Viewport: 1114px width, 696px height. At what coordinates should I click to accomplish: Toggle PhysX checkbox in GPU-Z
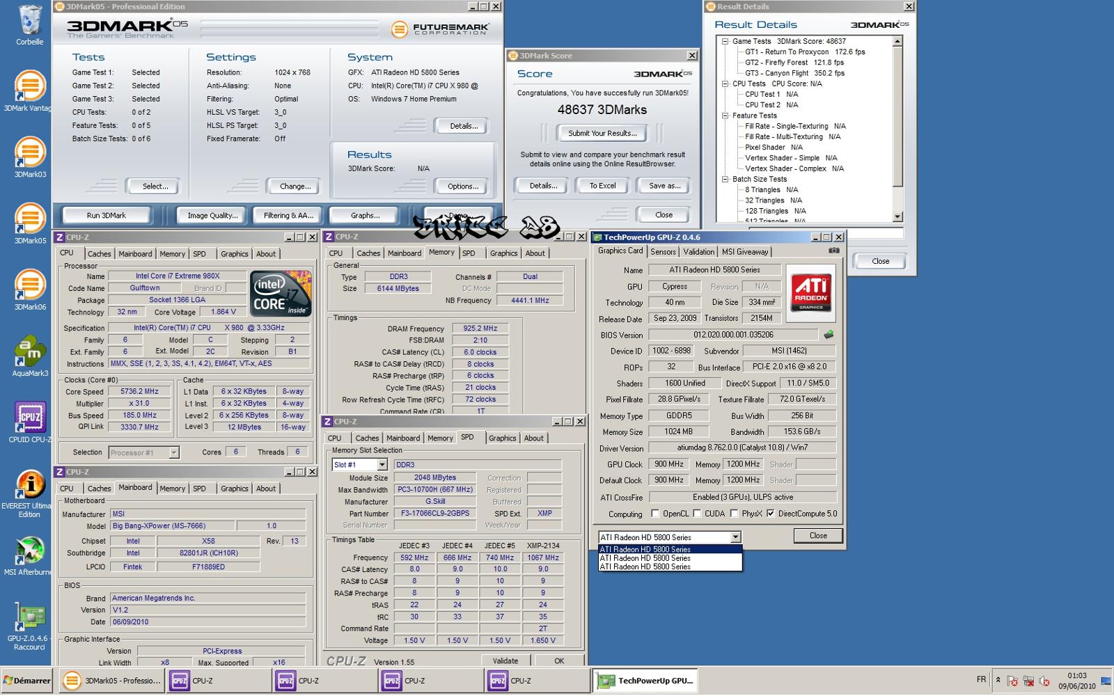pyautogui.click(x=734, y=514)
